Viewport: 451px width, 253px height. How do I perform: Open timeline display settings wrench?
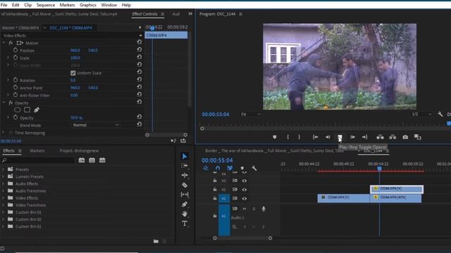click(x=254, y=168)
